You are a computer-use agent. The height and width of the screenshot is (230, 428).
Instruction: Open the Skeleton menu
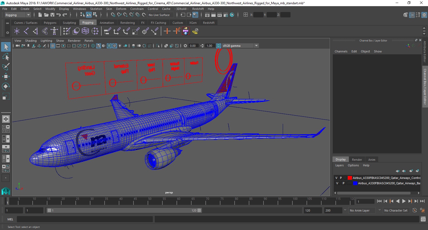tap(96, 9)
